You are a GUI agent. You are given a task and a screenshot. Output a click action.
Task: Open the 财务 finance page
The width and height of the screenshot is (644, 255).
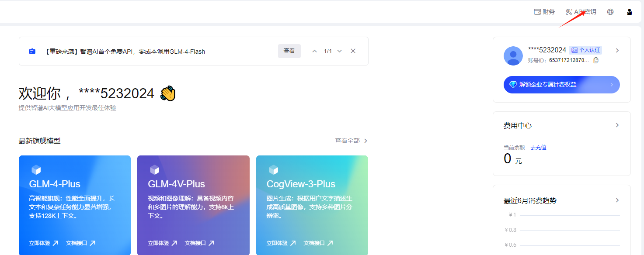[x=544, y=12]
